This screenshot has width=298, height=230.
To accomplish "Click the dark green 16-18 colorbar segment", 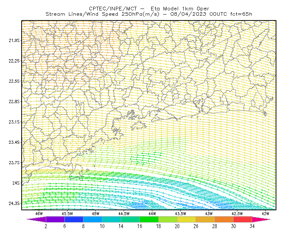I will click(x=149, y=219).
